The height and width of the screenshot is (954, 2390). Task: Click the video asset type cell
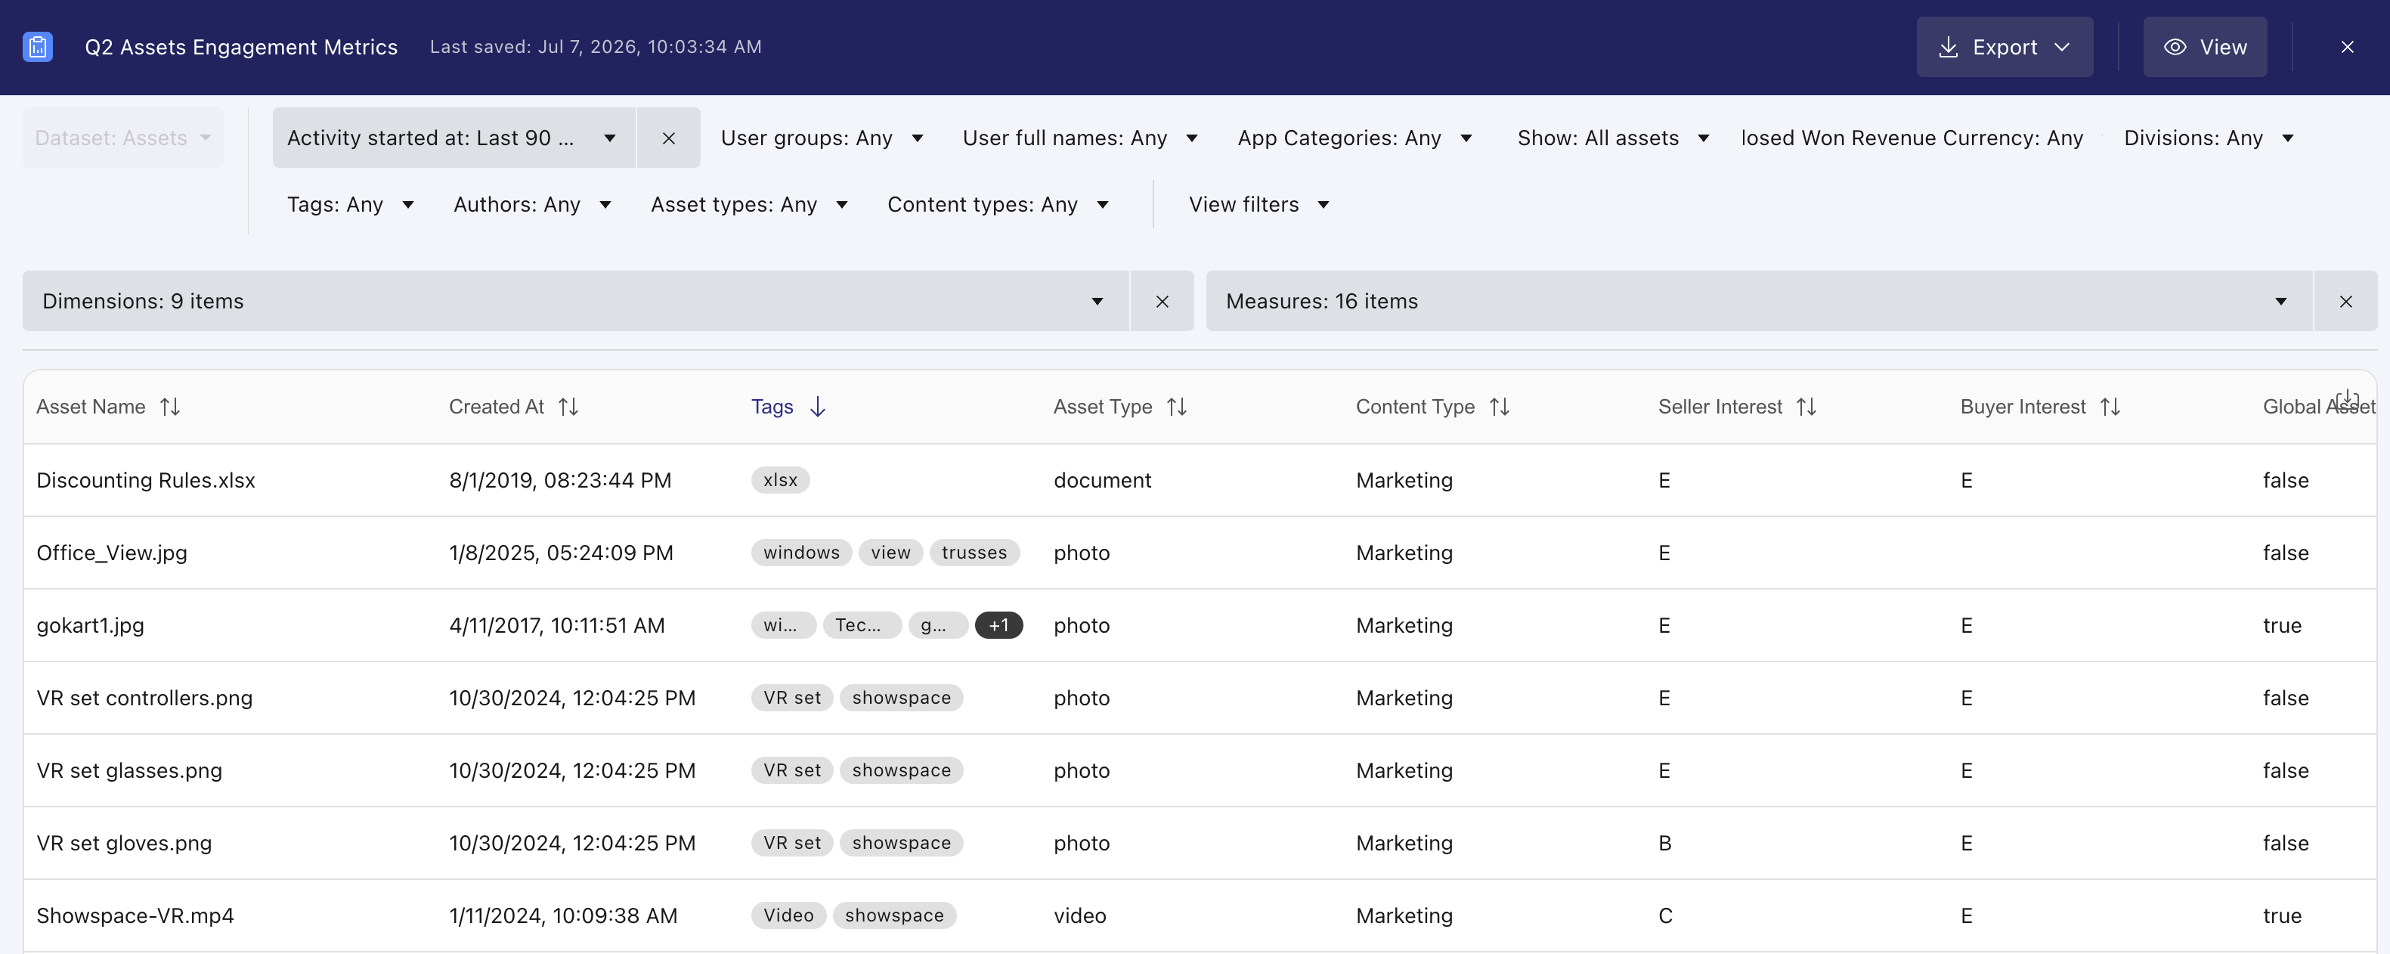1080,915
